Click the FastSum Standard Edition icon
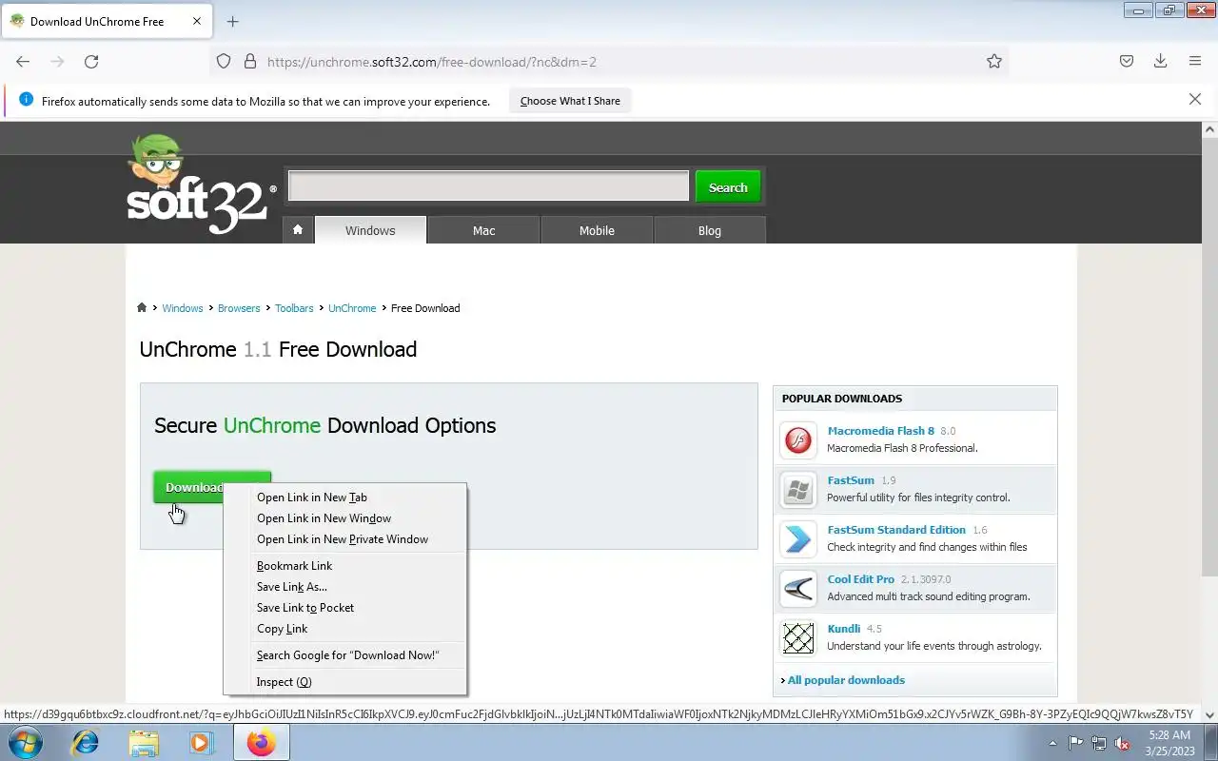Image resolution: width=1218 pixels, height=761 pixels. tap(798, 538)
